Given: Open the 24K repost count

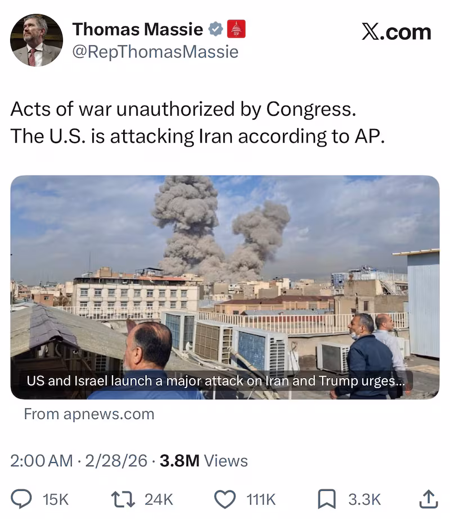Looking at the screenshot, I should (157, 499).
